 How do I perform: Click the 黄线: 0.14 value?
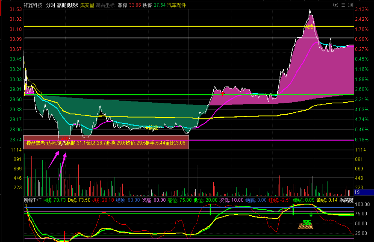(x=327, y=200)
